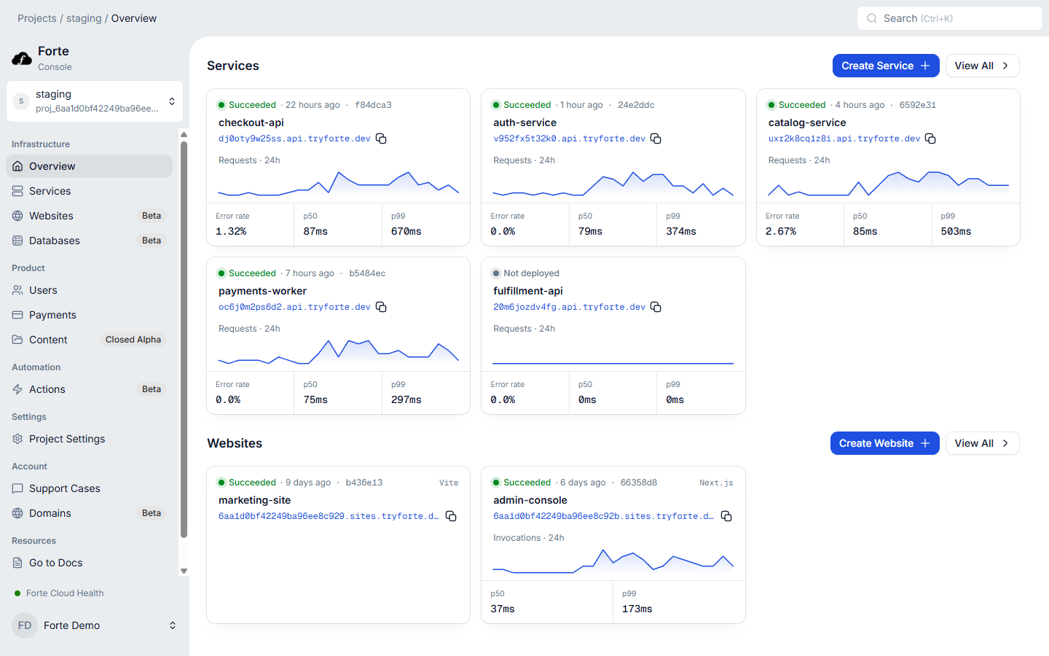1049x656 pixels.
Task: Focus the Search input field
Action: coord(950,18)
